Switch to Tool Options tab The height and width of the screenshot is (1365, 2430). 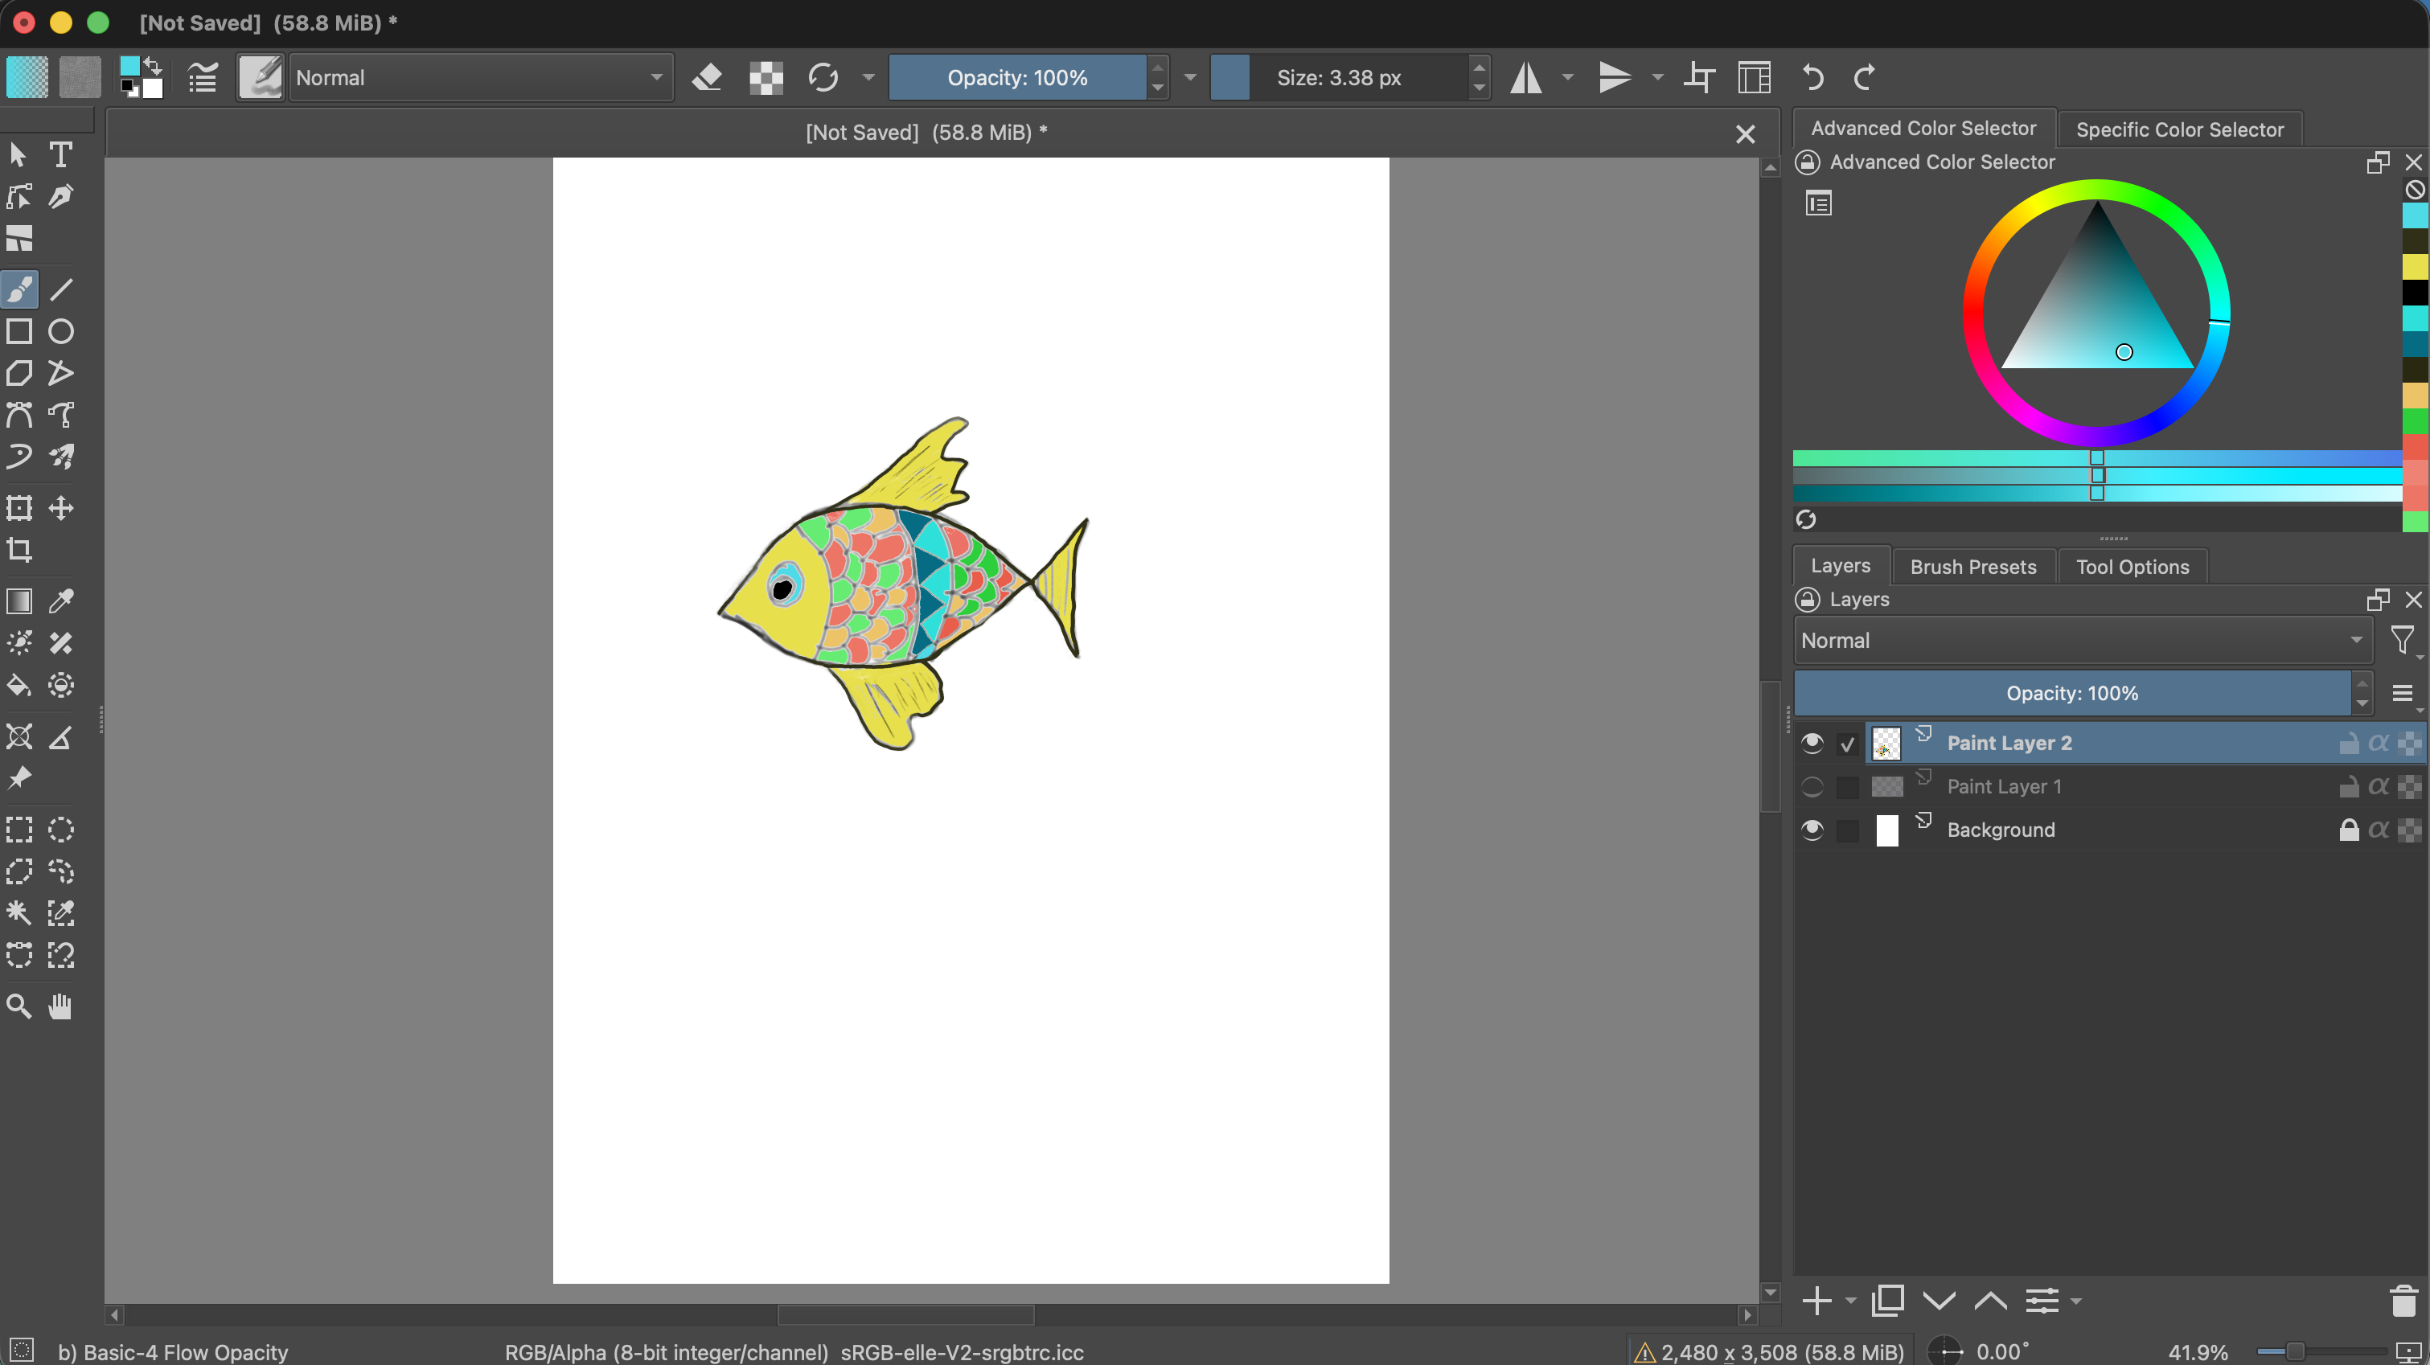[2132, 567]
